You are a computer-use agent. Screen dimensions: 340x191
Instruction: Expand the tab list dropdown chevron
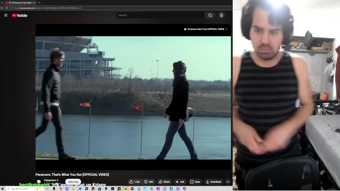pos(2,3)
